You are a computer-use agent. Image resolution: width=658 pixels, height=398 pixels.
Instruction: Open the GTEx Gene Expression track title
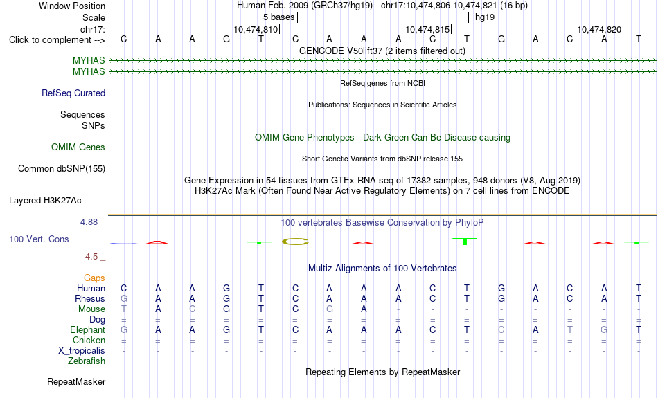pos(382,181)
